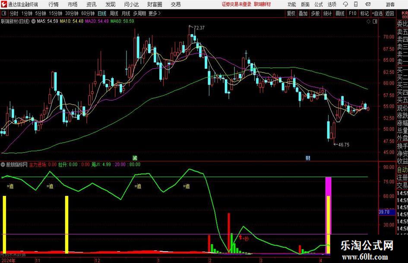Click the 联瑞新材(日线) chart title
The image size is (408, 263).
point(16,21)
